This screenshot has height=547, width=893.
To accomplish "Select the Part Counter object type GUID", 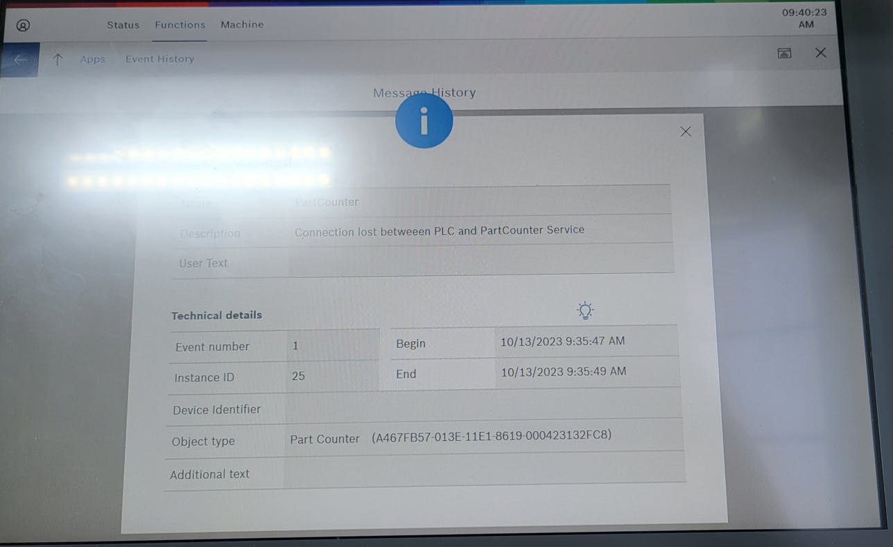I will (491, 436).
